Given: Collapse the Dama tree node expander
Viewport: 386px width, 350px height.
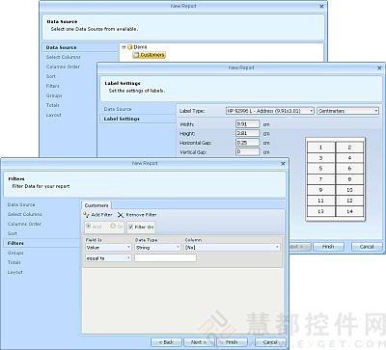Looking at the screenshot, I should [x=124, y=47].
